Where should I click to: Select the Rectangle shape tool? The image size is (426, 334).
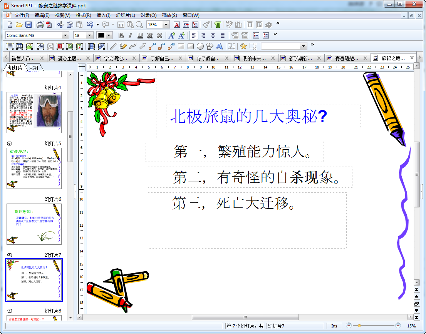click(181, 46)
